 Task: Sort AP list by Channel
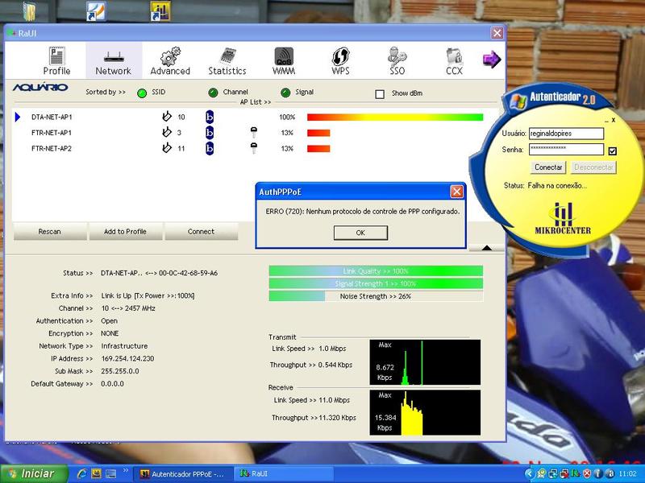coord(214,93)
